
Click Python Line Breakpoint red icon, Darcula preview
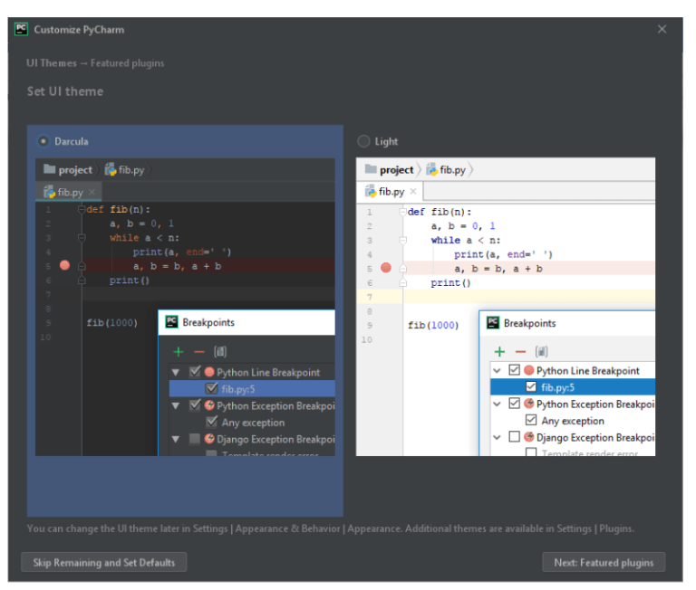[209, 372]
